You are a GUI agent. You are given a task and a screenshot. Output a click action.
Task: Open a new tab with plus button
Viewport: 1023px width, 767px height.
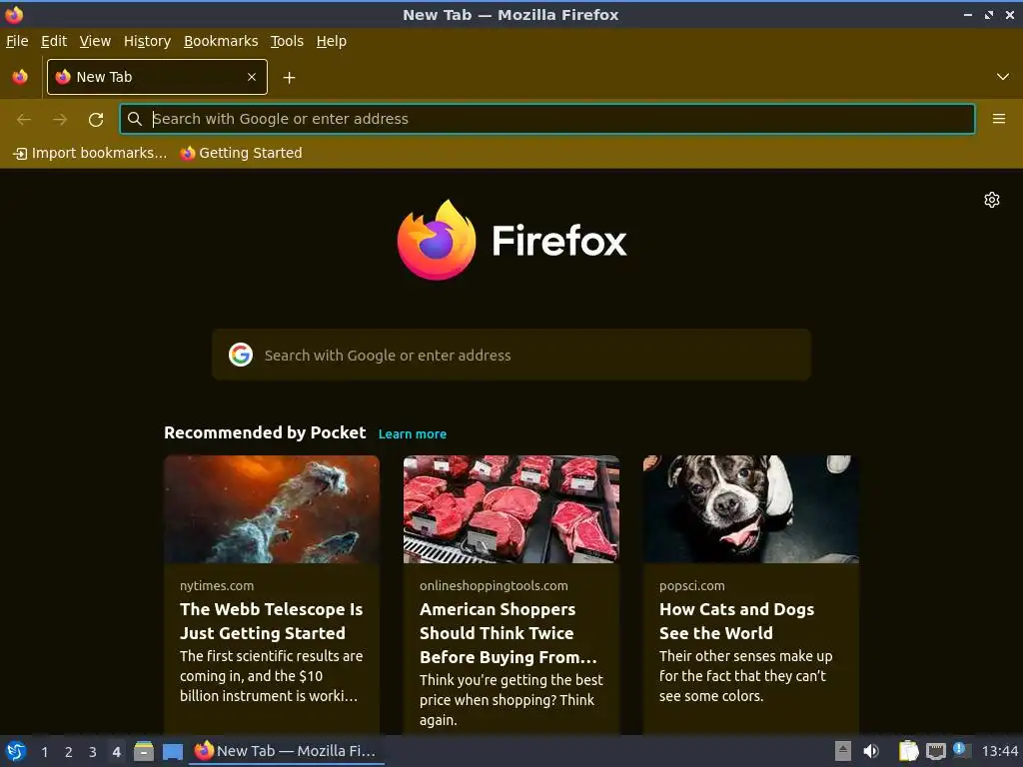pos(289,78)
